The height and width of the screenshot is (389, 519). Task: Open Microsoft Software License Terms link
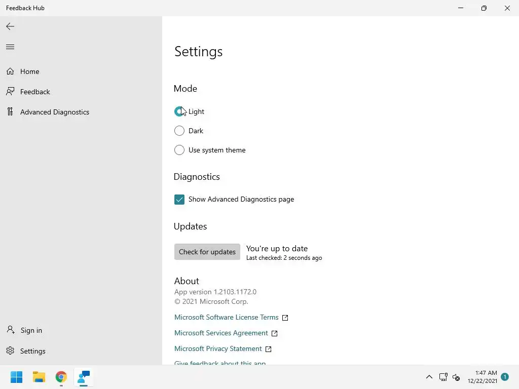(x=227, y=317)
